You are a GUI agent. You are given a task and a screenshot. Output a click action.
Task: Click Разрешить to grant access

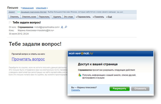tap(119, 89)
